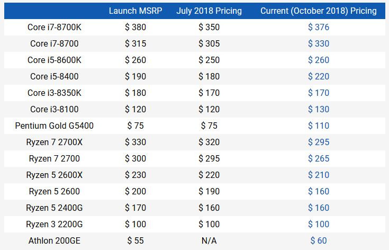Viewport: 389px width, 250px height.
Task: Click the Current (October 2018) Pricing header
Action: click(x=319, y=11)
